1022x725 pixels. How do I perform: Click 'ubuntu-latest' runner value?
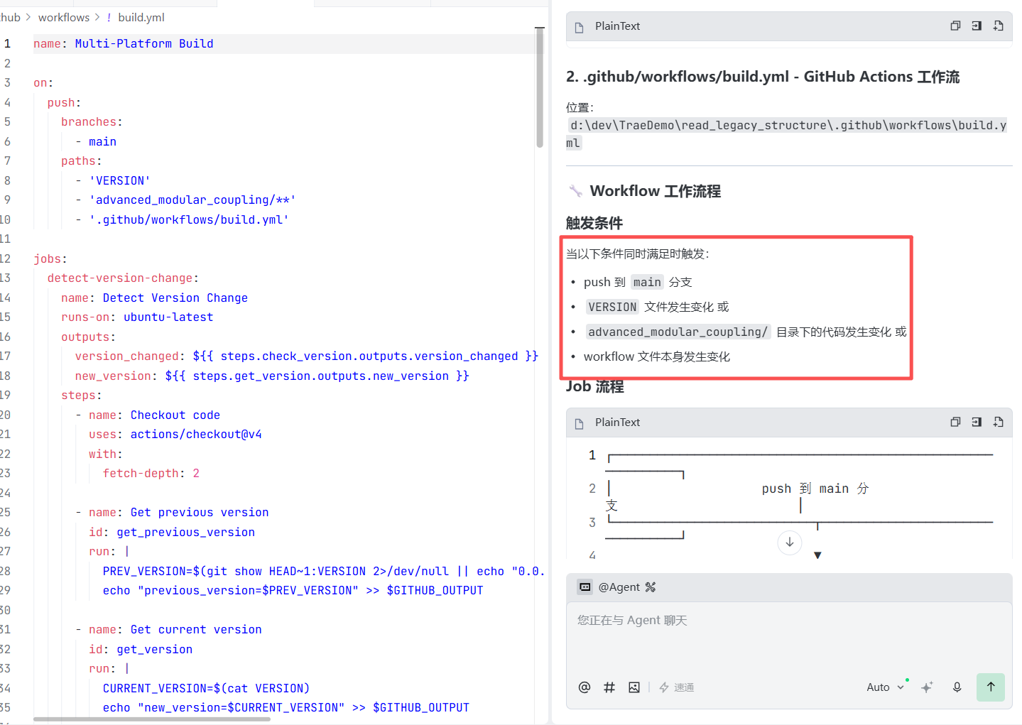point(168,317)
